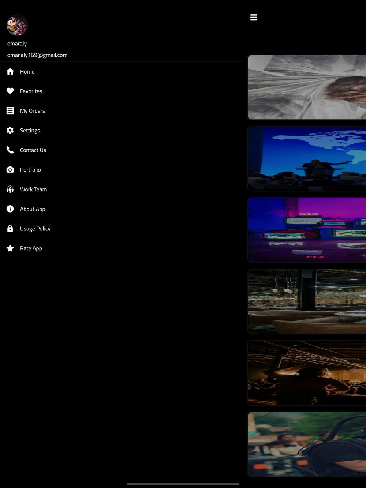Click the Usage Policy lock icon
The width and height of the screenshot is (366, 488).
[x=10, y=229]
